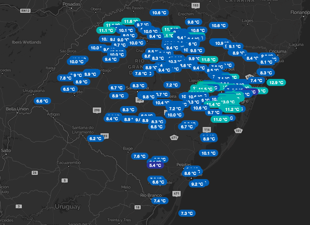Click the 153 highway shield
The width and height of the screenshot is (310, 225).
click(195, 5)
